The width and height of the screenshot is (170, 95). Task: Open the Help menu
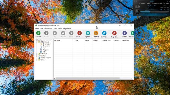(60, 28)
